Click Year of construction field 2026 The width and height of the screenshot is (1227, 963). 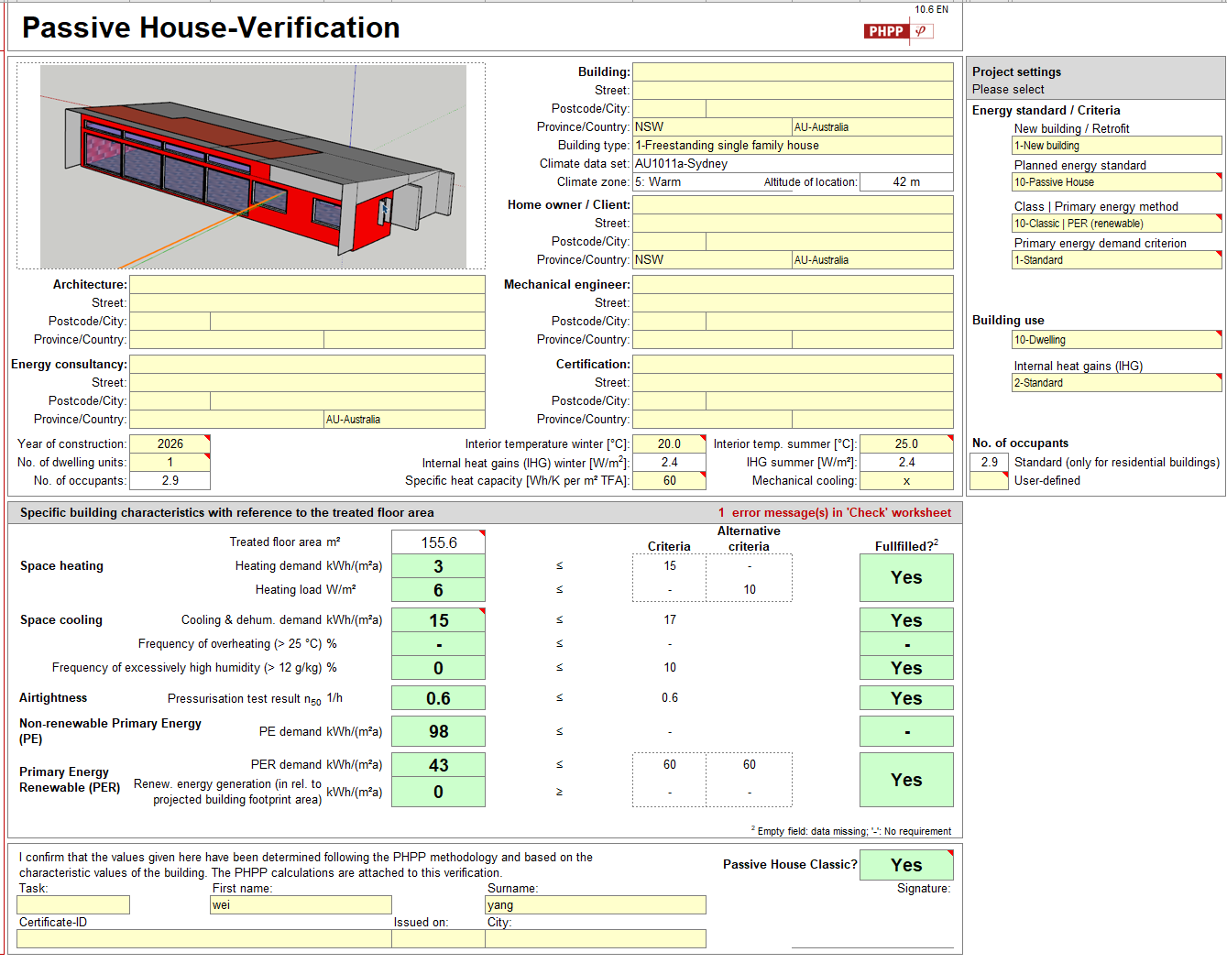[170, 444]
